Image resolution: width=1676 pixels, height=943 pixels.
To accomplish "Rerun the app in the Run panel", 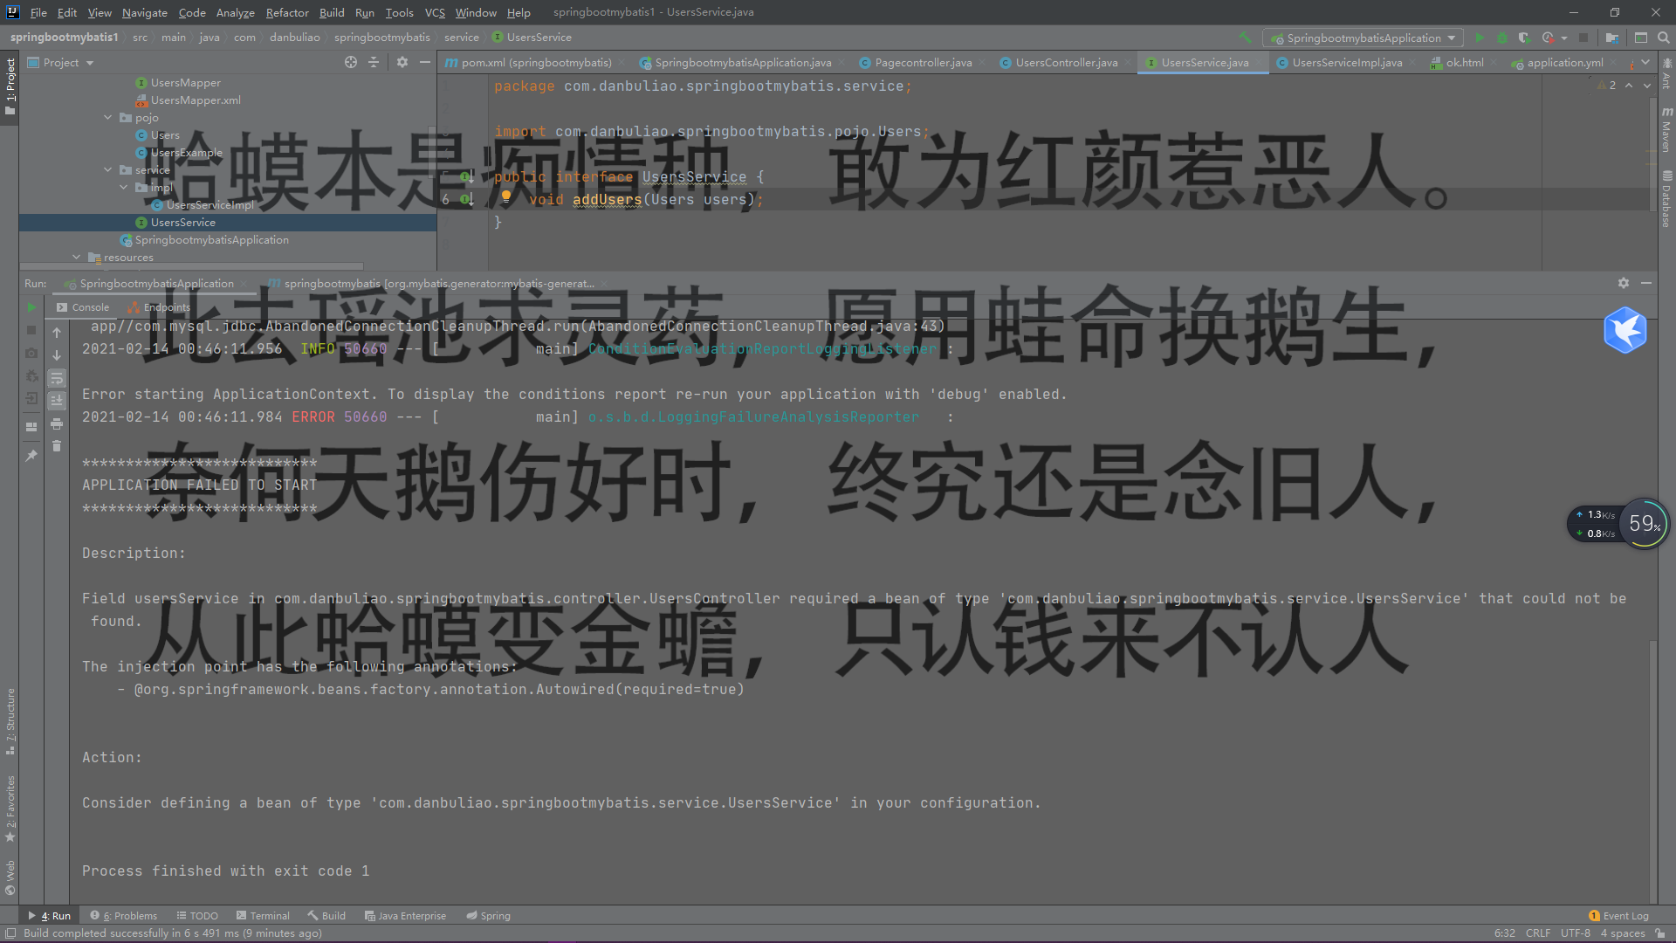I will [31, 307].
